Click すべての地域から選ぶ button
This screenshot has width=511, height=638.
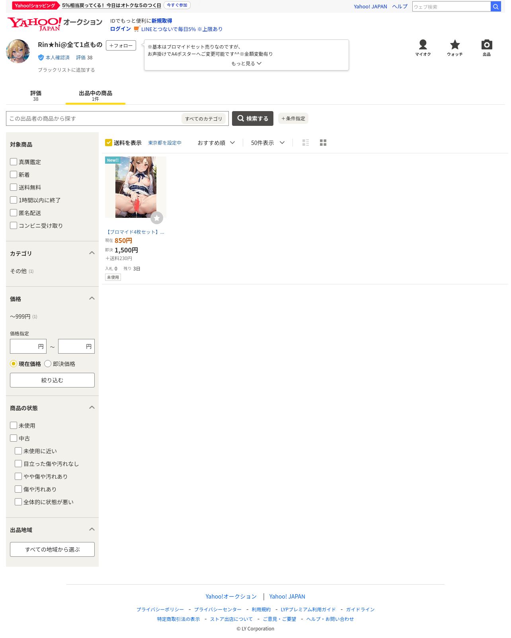tap(52, 549)
